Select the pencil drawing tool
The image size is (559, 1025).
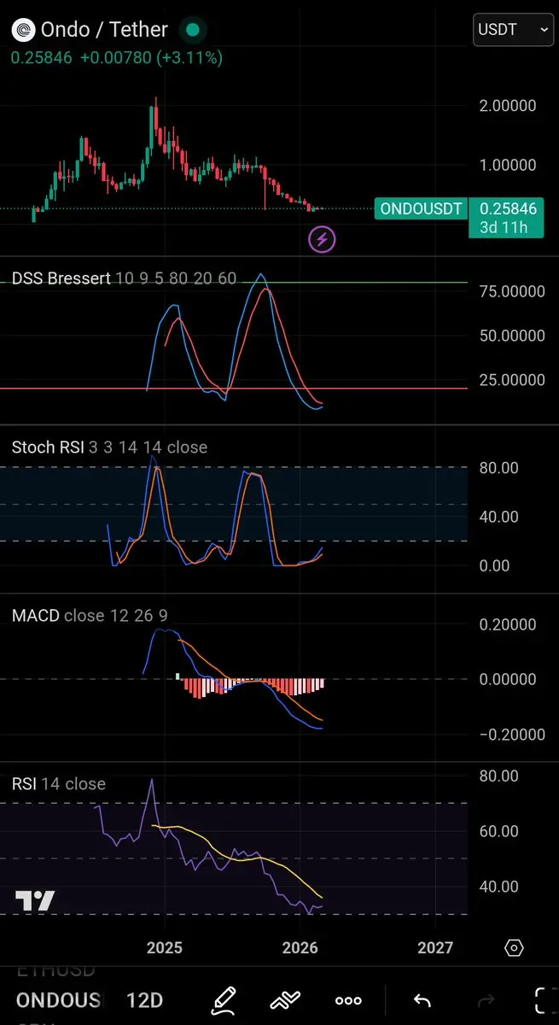coord(224,999)
